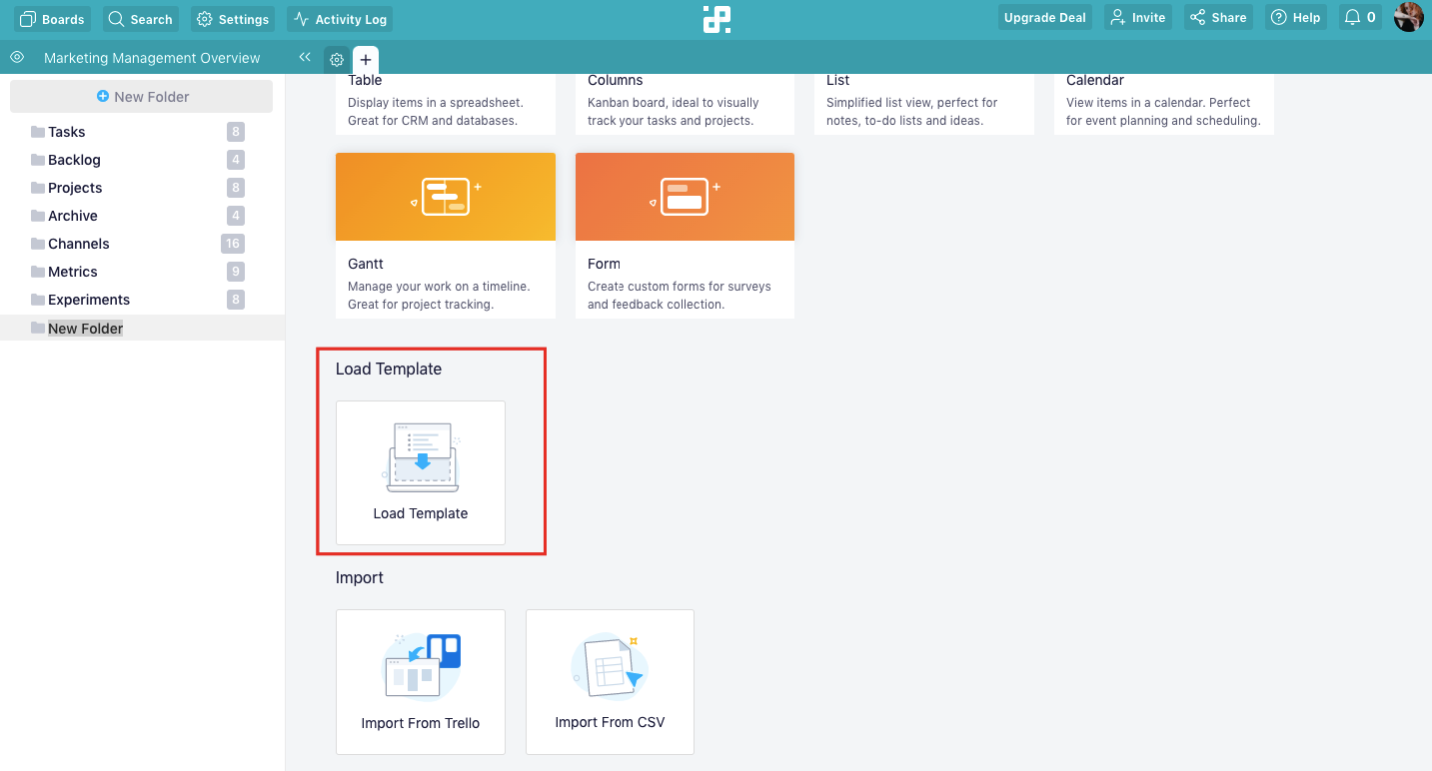1432x771 pixels.
Task: Select the Projects folder
Action: point(142,188)
